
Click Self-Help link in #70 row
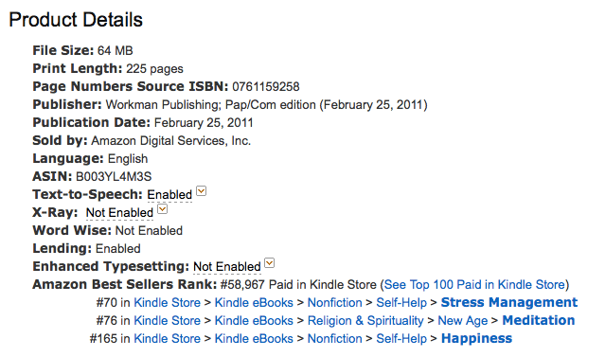pyautogui.click(x=401, y=303)
